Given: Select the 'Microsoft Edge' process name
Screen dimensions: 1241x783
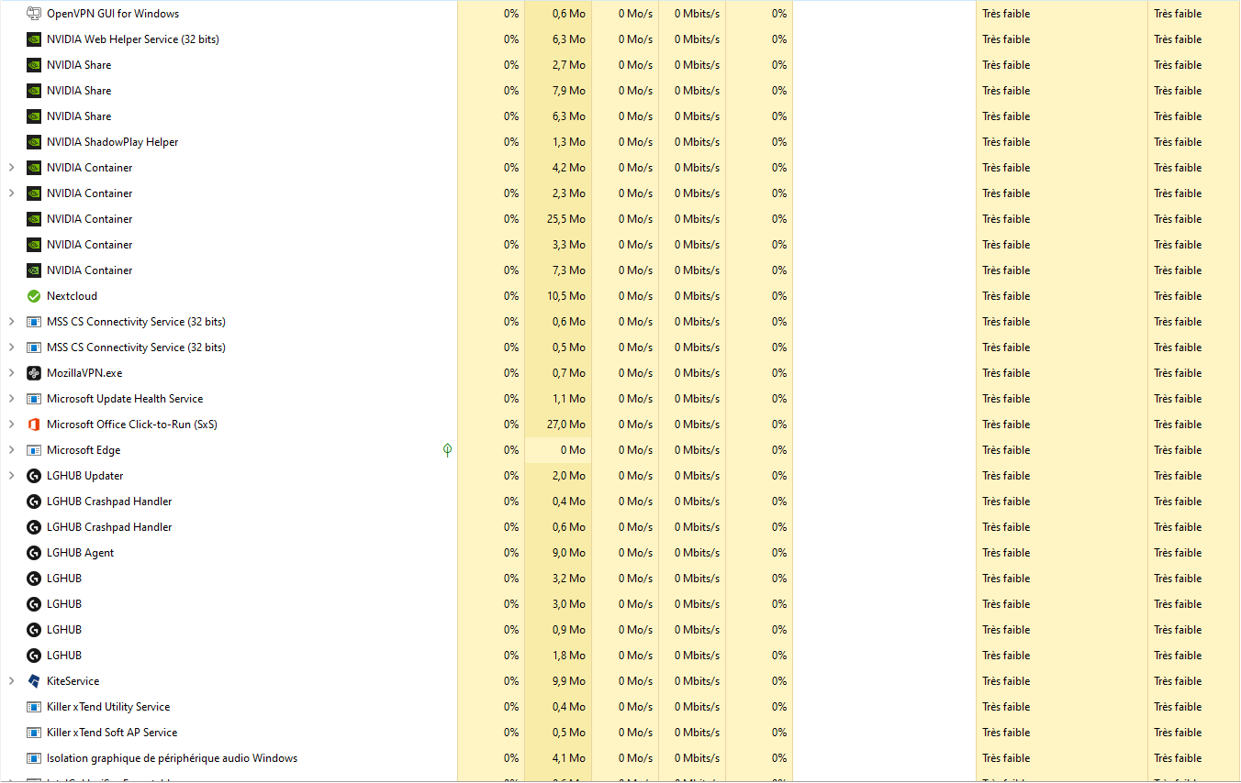Looking at the screenshot, I should point(84,450).
